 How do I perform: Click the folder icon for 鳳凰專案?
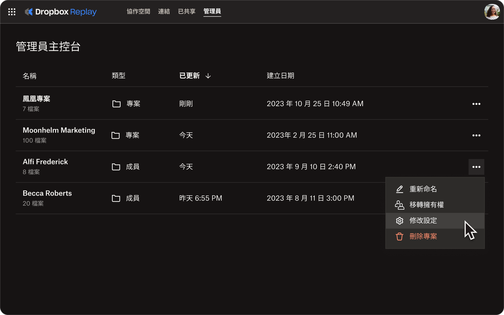116,104
